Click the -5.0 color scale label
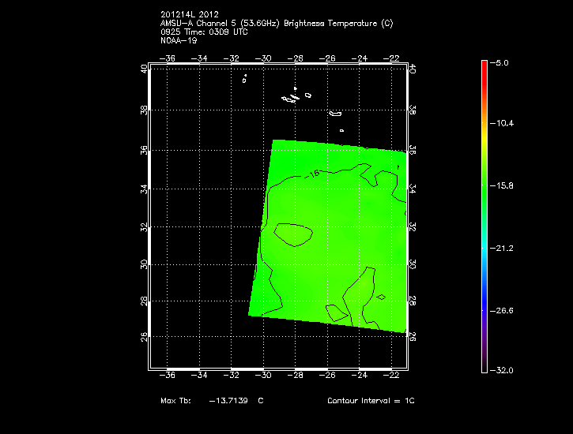 pyautogui.click(x=503, y=62)
